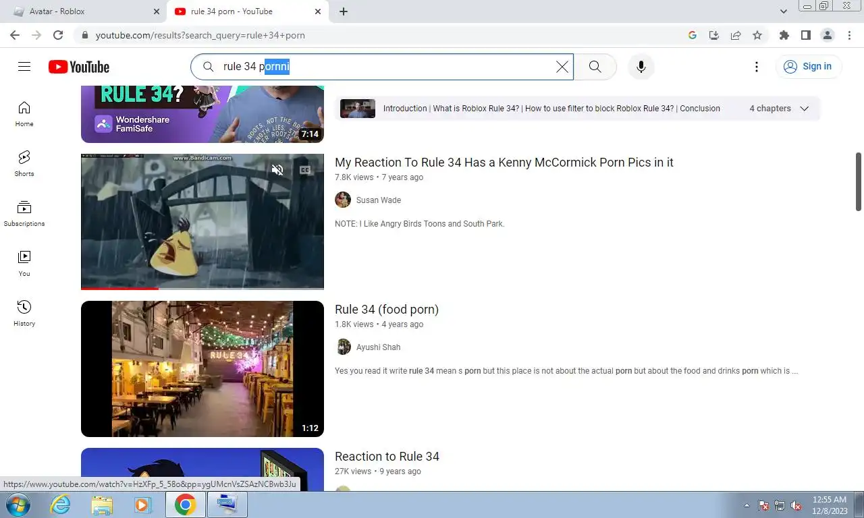Click the Google icon in address bar

[x=693, y=35]
